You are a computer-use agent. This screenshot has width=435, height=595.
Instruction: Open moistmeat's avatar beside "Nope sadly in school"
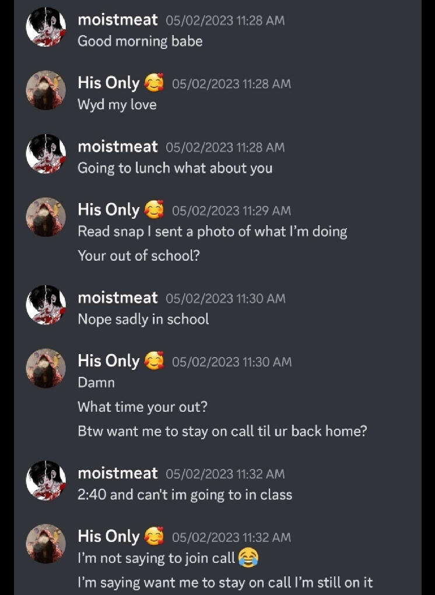coord(46,305)
